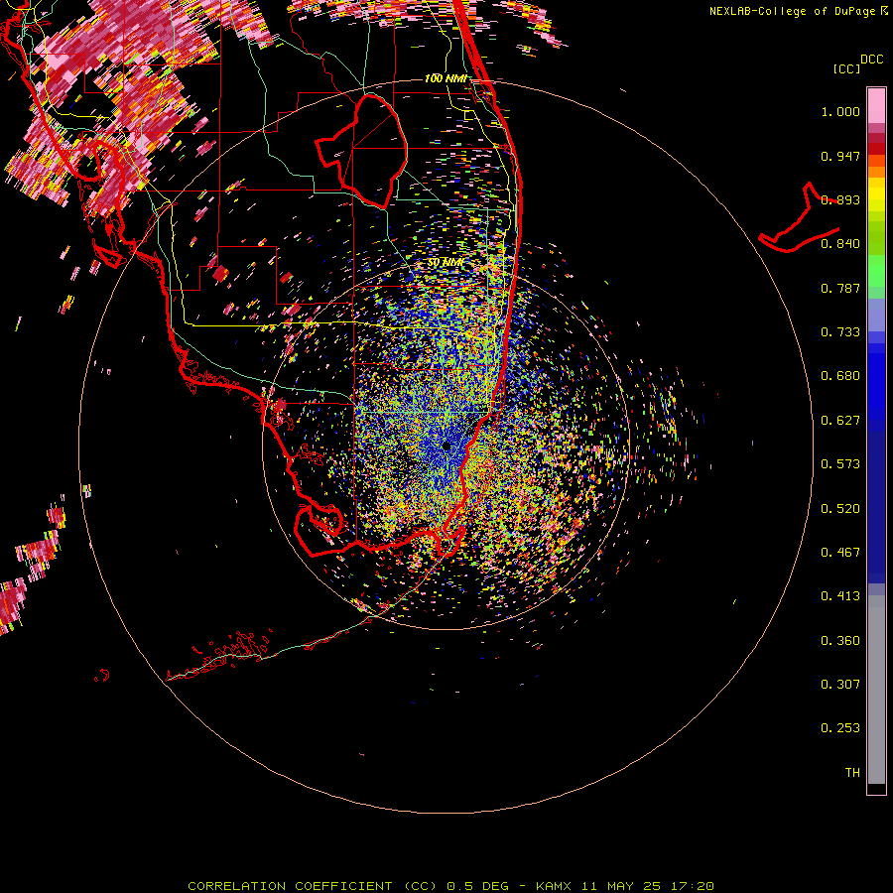Select the 0.733 scale value

(x=840, y=332)
